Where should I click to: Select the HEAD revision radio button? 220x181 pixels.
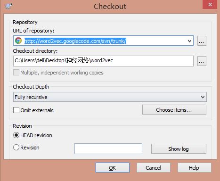click(16, 135)
